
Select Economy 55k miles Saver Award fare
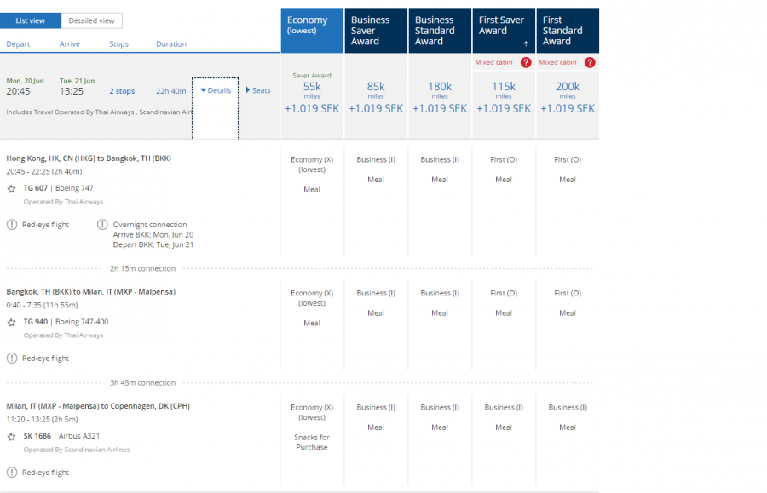(312, 96)
